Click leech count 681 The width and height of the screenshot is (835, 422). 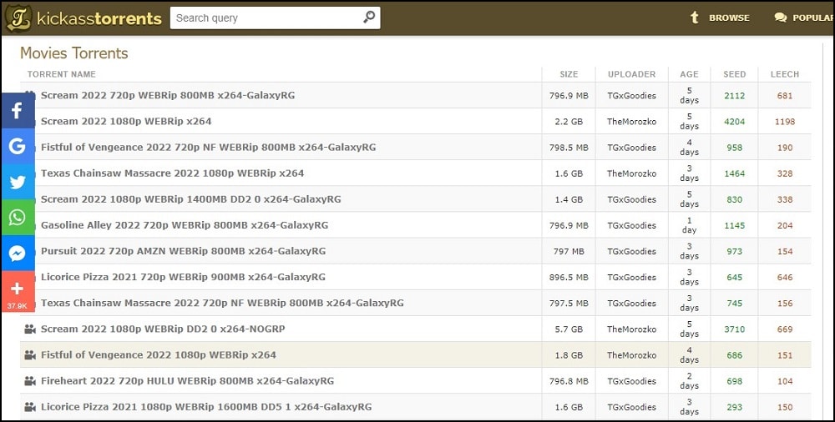point(785,96)
